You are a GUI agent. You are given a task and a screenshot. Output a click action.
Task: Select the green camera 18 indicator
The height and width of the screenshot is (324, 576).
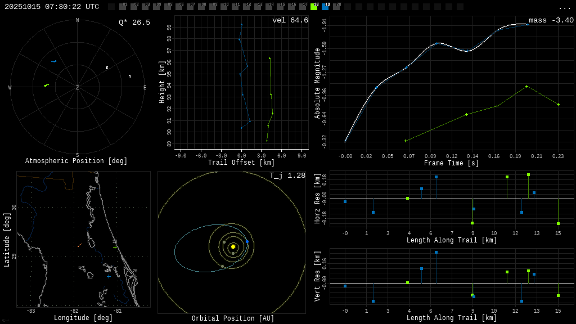pyautogui.click(x=314, y=7)
